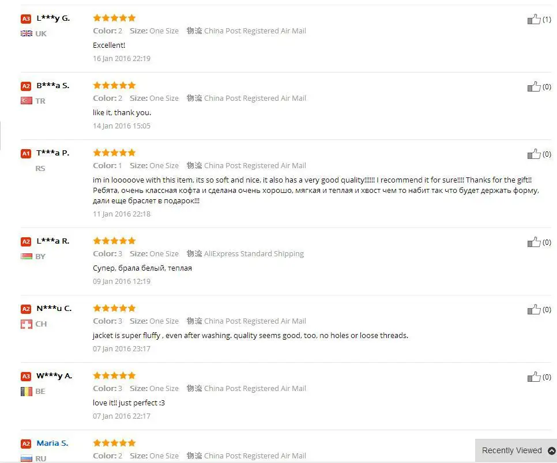Mark T***a P. review as helpful
The width and height of the screenshot is (557, 463).
533,154
